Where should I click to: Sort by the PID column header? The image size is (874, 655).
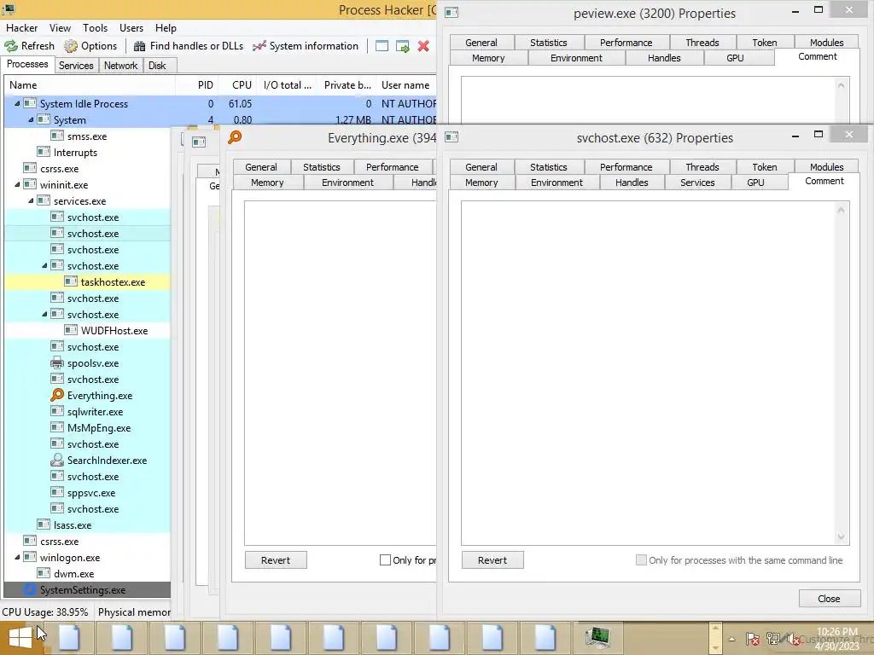coord(205,85)
